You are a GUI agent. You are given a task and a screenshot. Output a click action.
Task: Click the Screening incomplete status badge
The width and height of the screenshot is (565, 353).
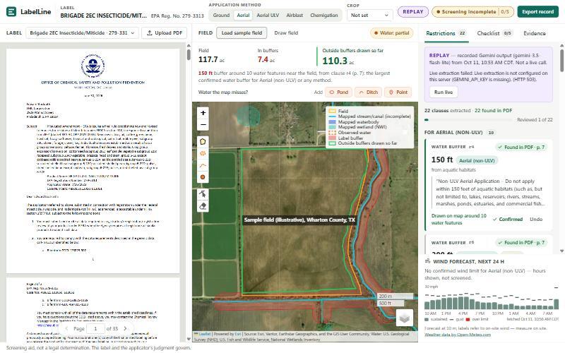[472, 11]
